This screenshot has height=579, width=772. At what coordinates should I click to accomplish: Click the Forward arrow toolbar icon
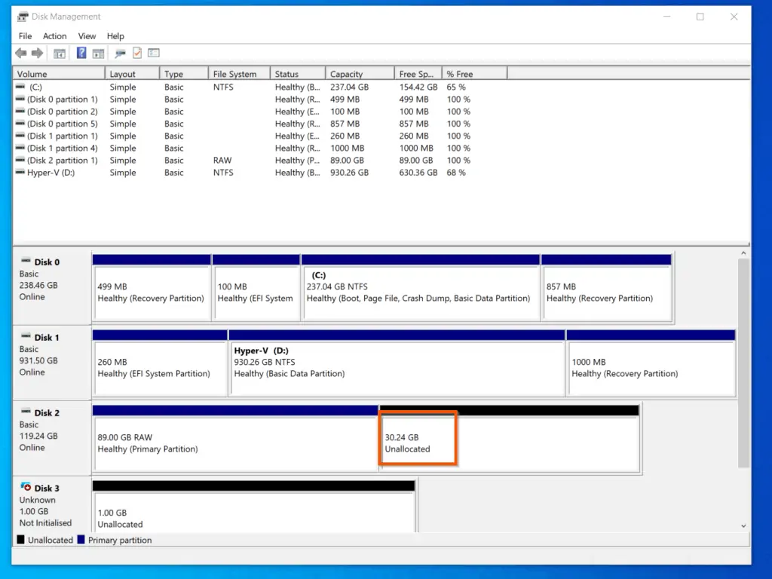[37, 54]
